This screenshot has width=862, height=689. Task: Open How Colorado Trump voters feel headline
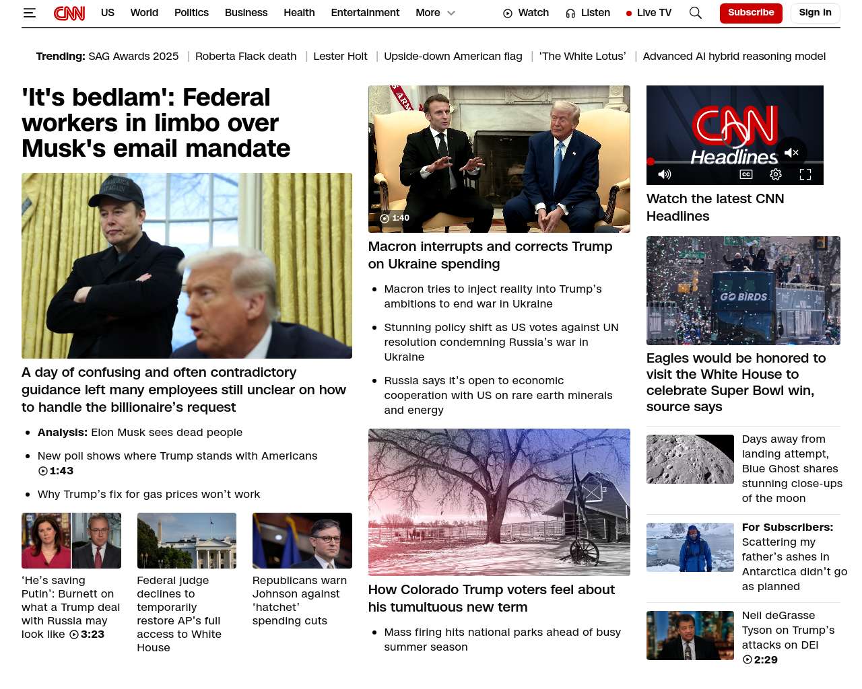coord(492,598)
